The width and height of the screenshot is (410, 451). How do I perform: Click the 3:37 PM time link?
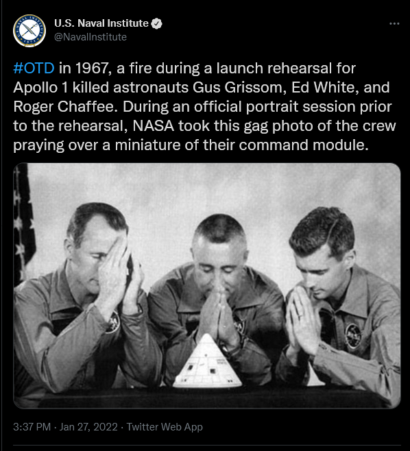point(32,426)
